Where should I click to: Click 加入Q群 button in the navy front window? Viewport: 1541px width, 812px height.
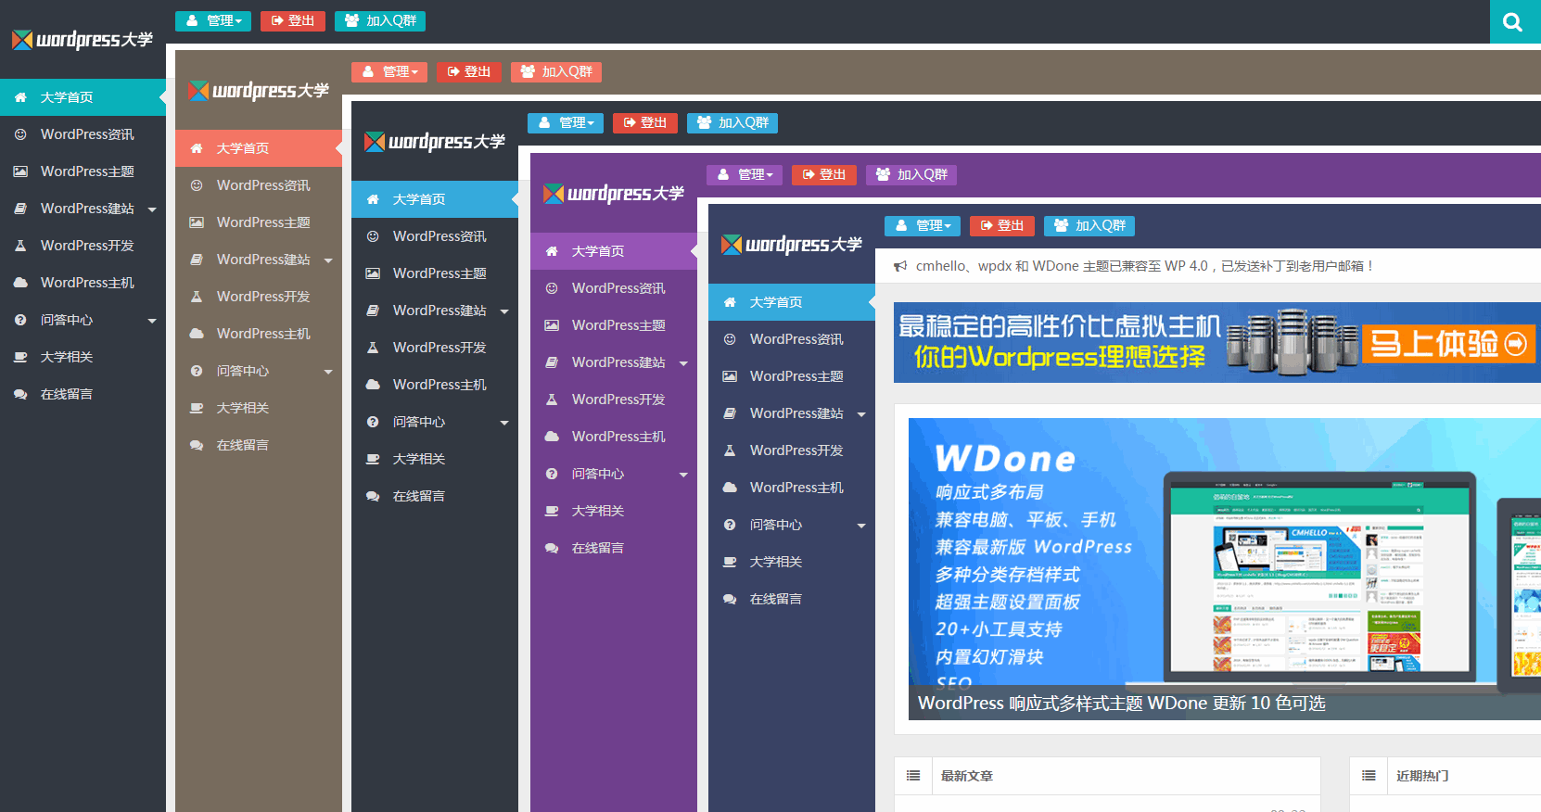pos(1089,225)
